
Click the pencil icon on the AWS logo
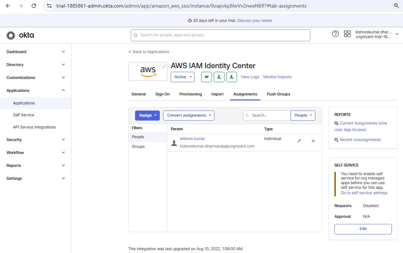pos(164,66)
